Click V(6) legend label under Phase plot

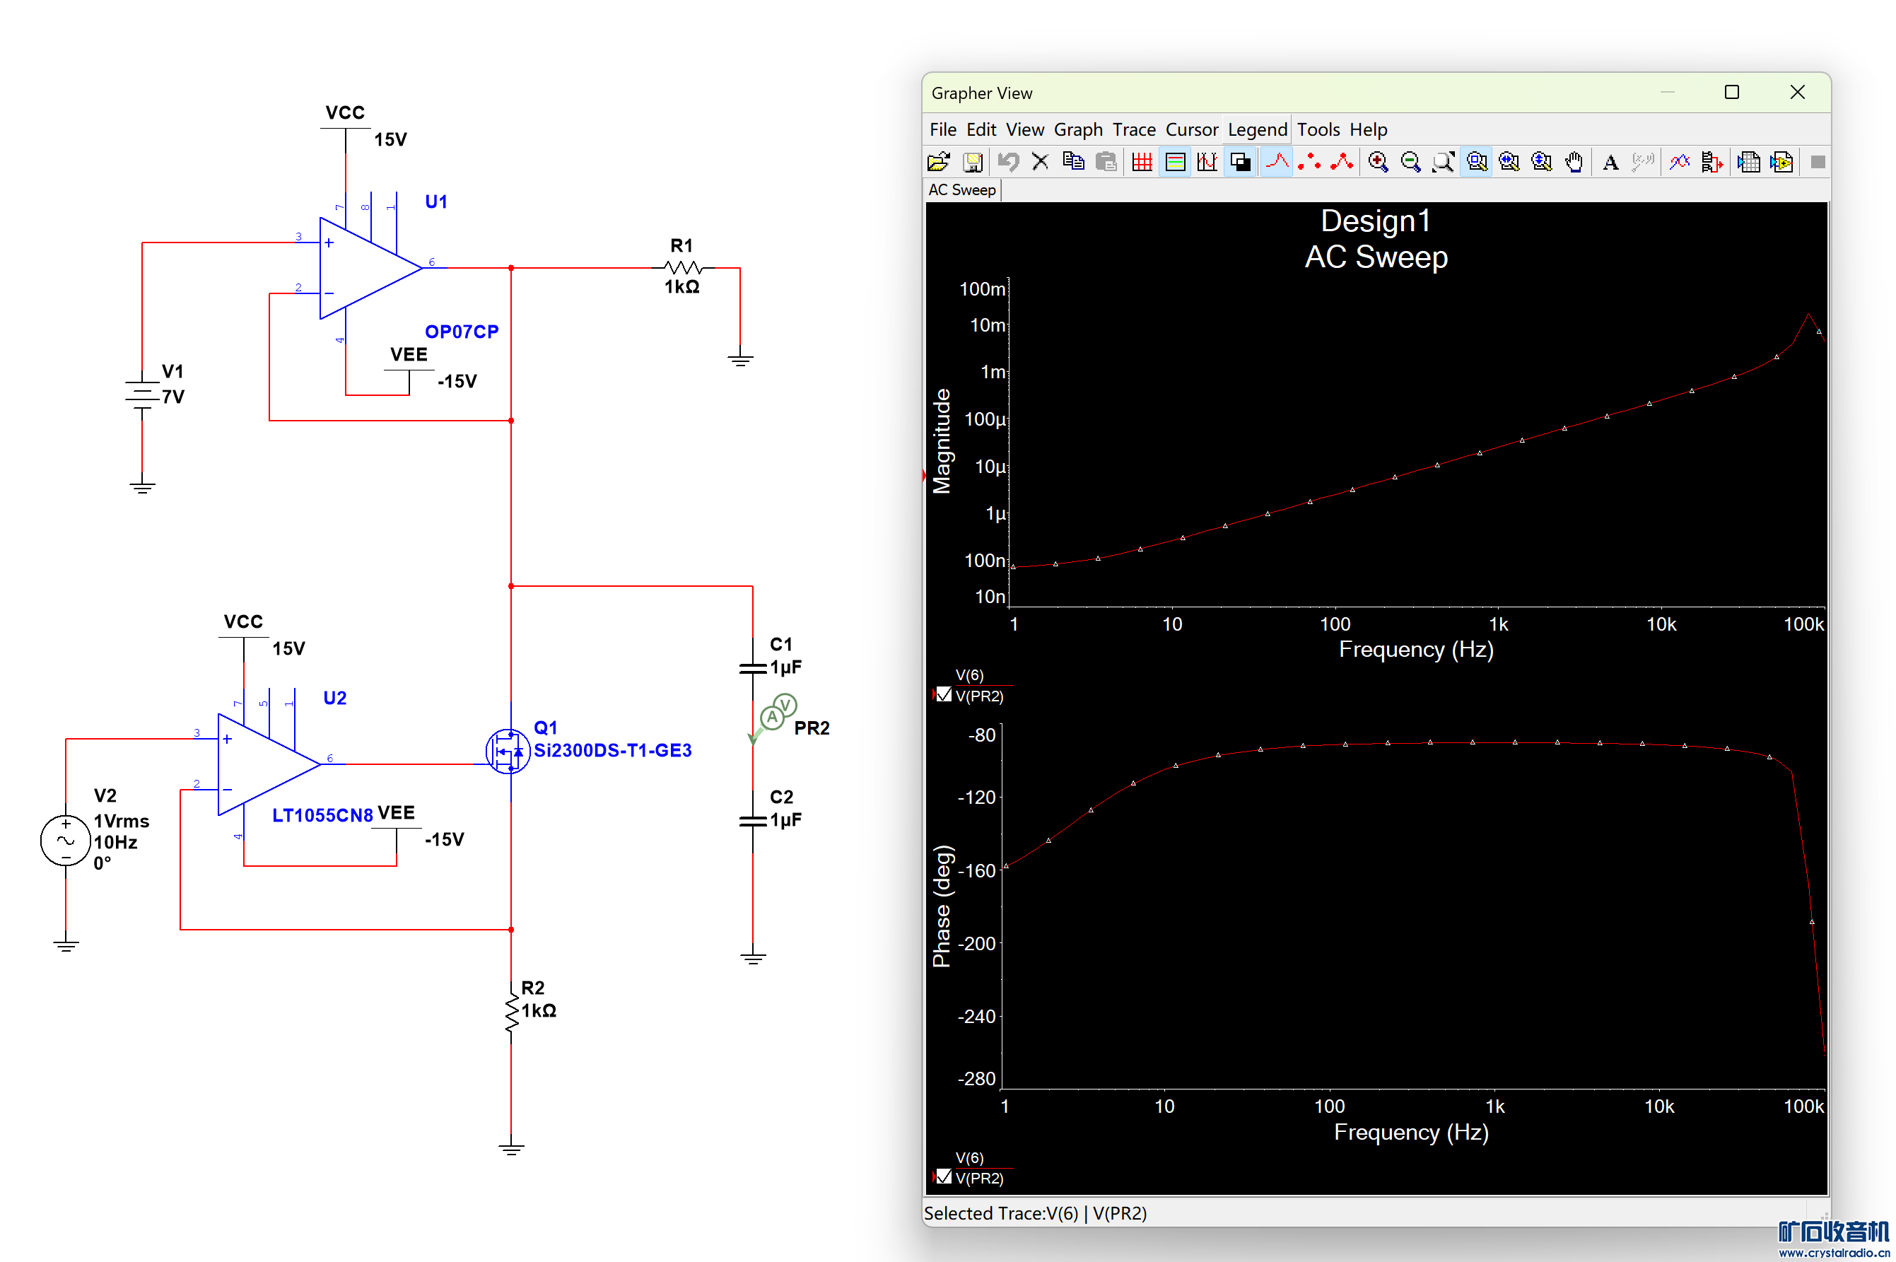click(x=969, y=1157)
